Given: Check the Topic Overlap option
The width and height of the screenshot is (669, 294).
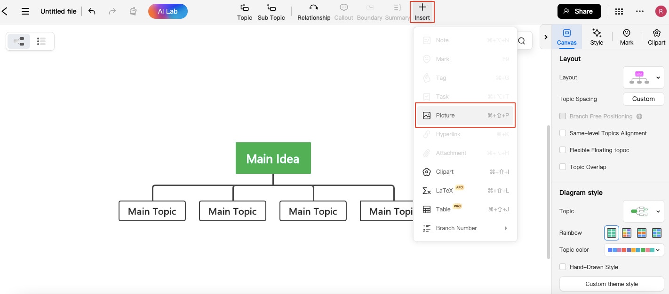Looking at the screenshot, I should [563, 167].
